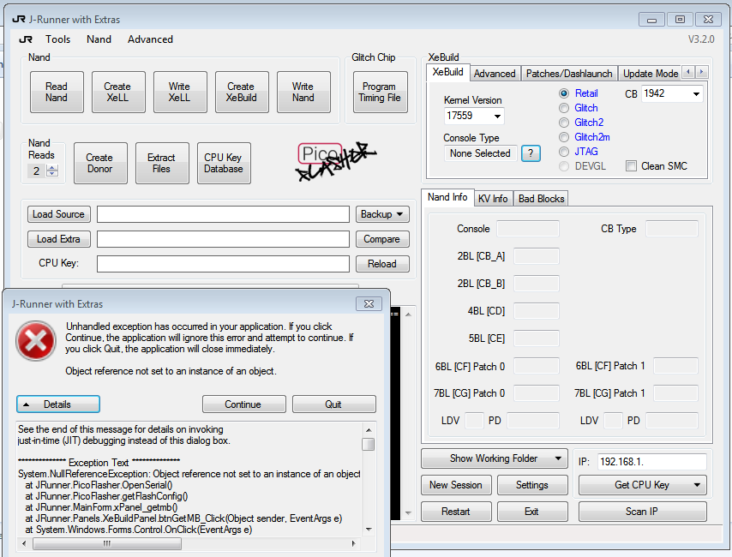Open the Kernel Version dropdown
The width and height of the screenshot is (732, 557).
(x=498, y=116)
